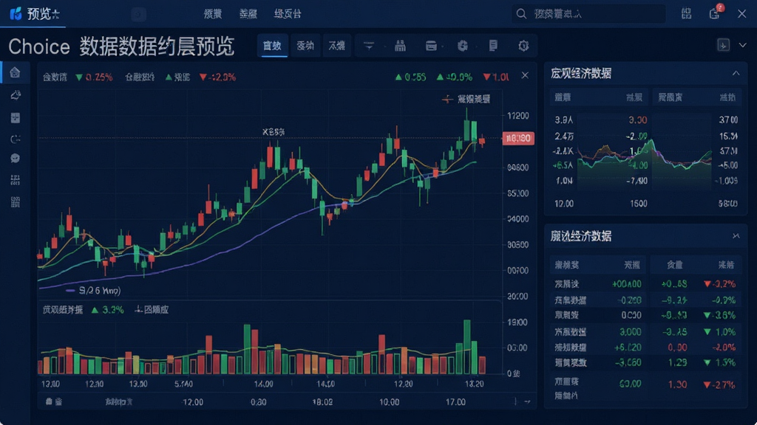757x425 pixels.
Task: Click the sidebar square box icon above refresh
Action: click(x=16, y=117)
